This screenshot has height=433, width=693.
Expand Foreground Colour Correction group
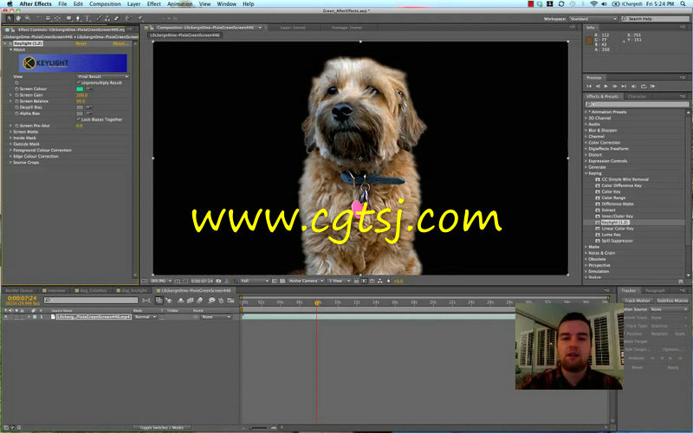tap(10, 150)
